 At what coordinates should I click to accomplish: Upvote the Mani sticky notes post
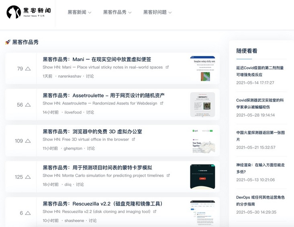pos(28,69)
